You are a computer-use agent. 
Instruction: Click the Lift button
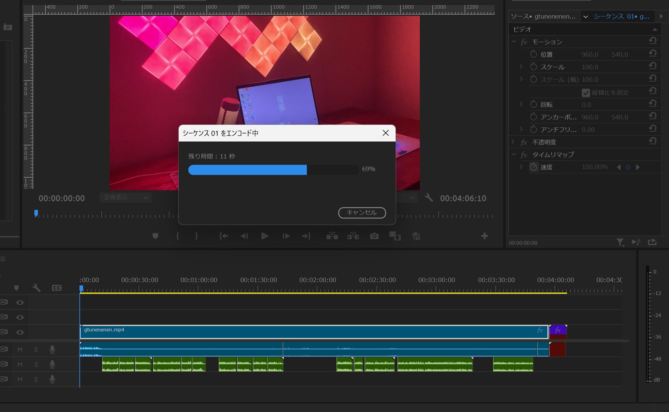[332, 236]
